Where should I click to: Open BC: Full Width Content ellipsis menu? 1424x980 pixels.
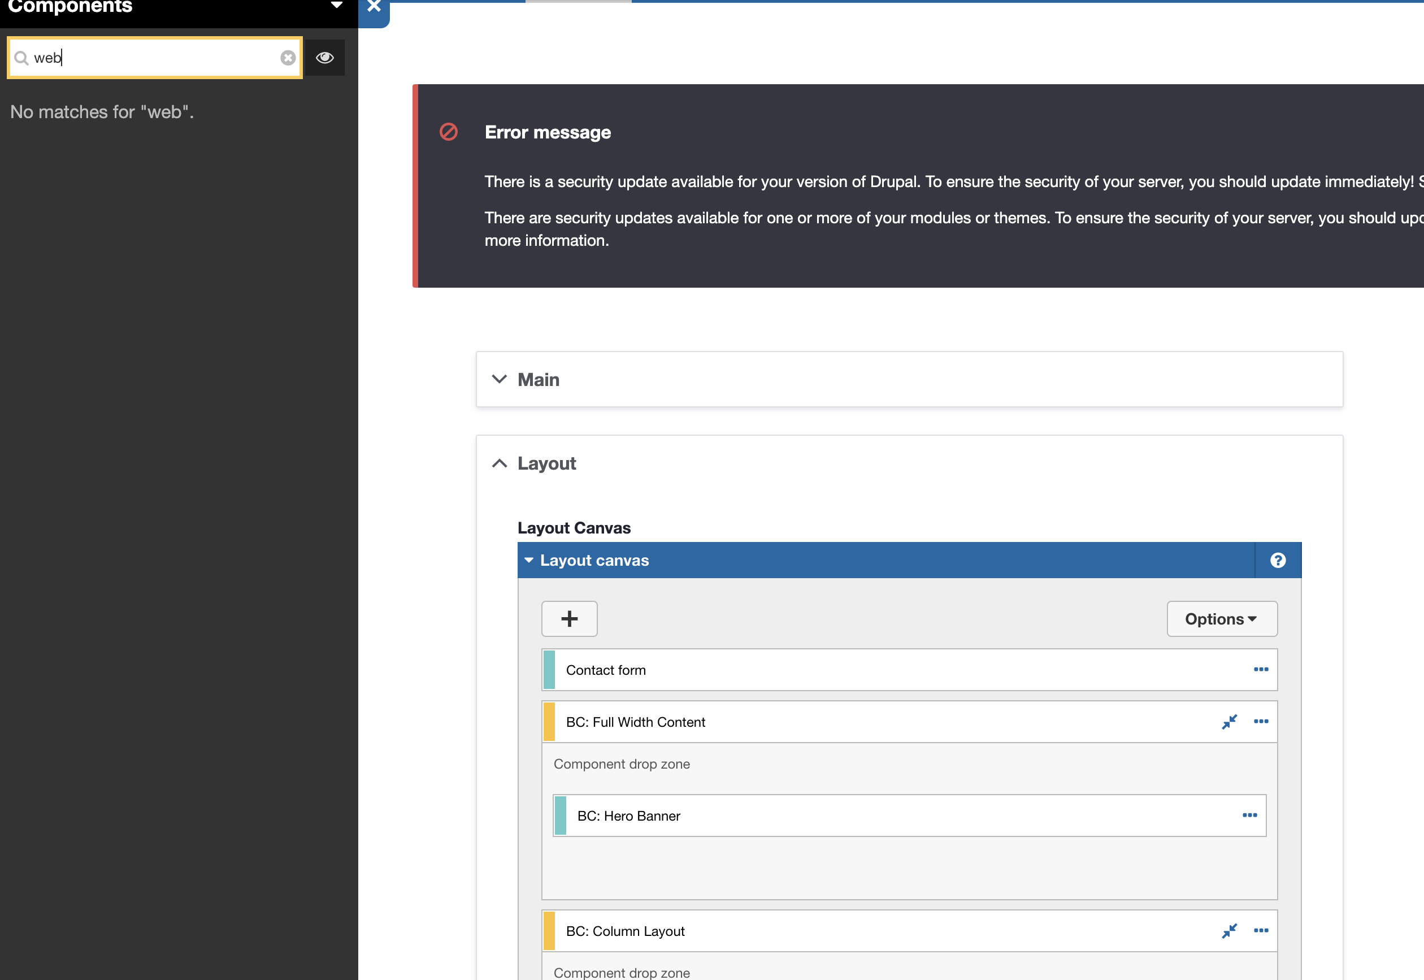click(x=1261, y=721)
